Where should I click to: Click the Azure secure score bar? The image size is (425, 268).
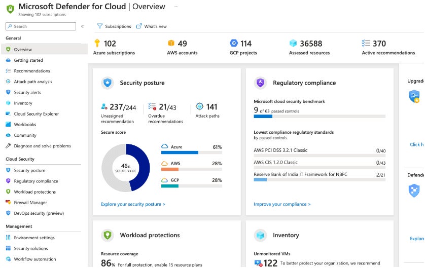(192, 152)
